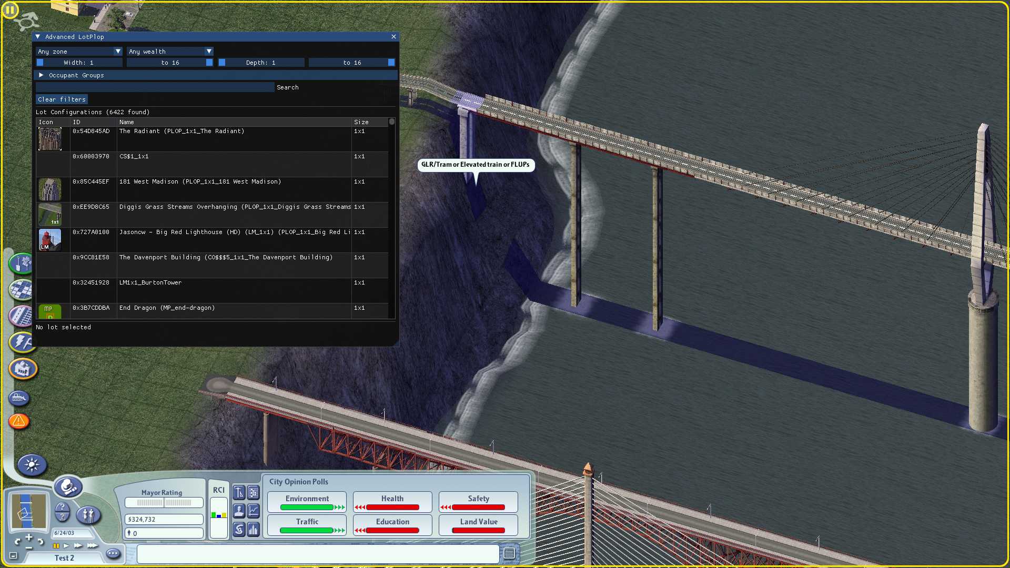Viewport: 1010px width, 568px height.
Task: Select the End Dragon lot row
Action: tap(213, 311)
